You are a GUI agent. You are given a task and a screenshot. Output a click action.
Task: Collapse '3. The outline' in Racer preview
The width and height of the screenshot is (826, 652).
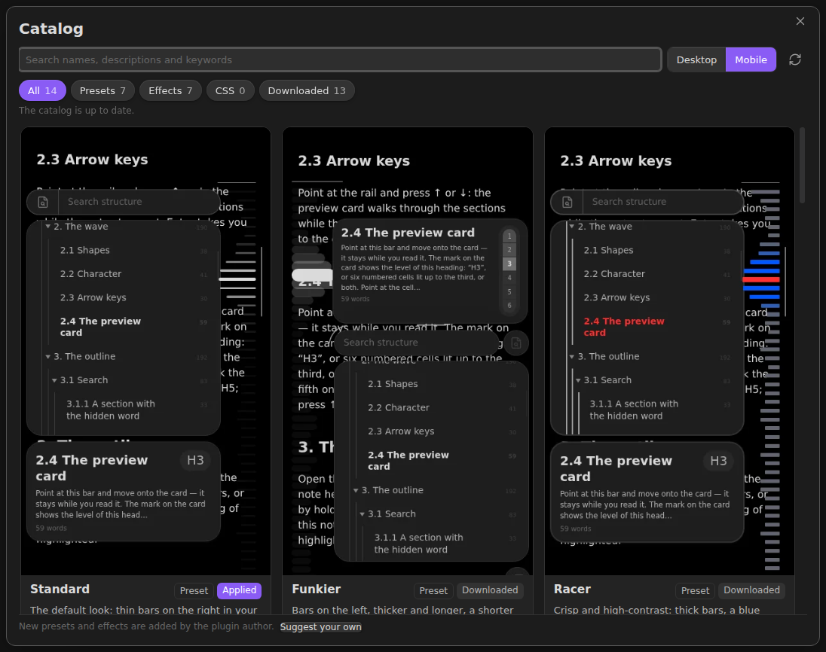click(x=571, y=356)
